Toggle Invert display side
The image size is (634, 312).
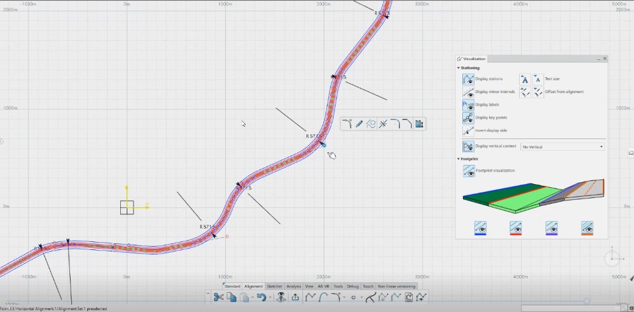[468, 131]
